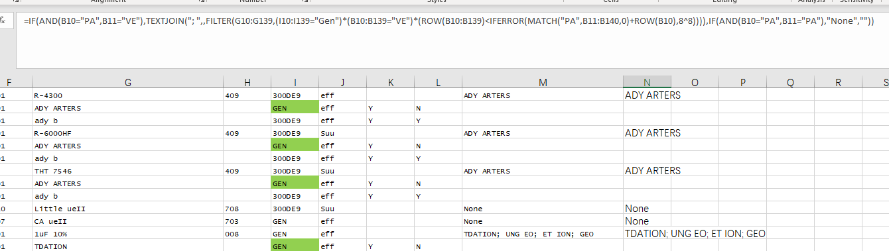Click the 409 cell in the THT 7546 row
The height and width of the screenshot is (251, 889).
point(247,171)
